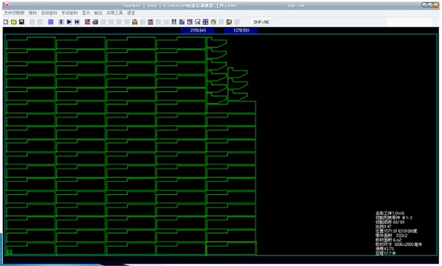Start nesting with the play arrow icon
The image size is (442, 266).
[69, 21]
